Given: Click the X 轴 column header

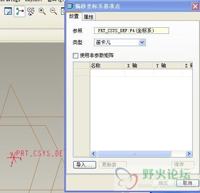Looking at the screenshot, I should [138, 66].
